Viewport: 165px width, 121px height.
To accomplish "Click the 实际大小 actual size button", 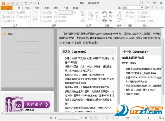I will (35, 17).
